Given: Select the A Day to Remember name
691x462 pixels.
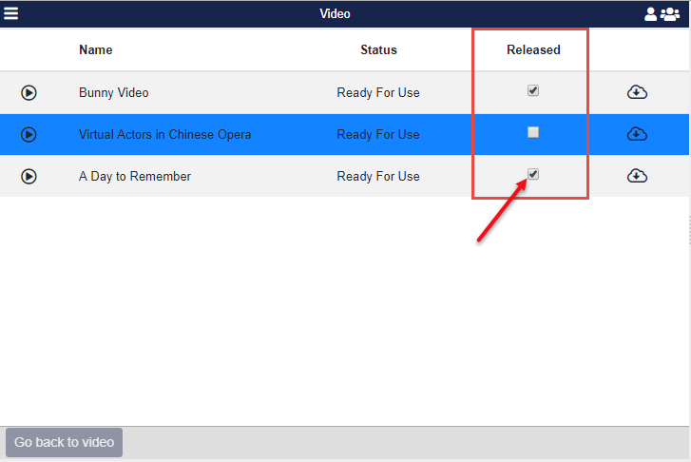Looking at the screenshot, I should pos(134,177).
